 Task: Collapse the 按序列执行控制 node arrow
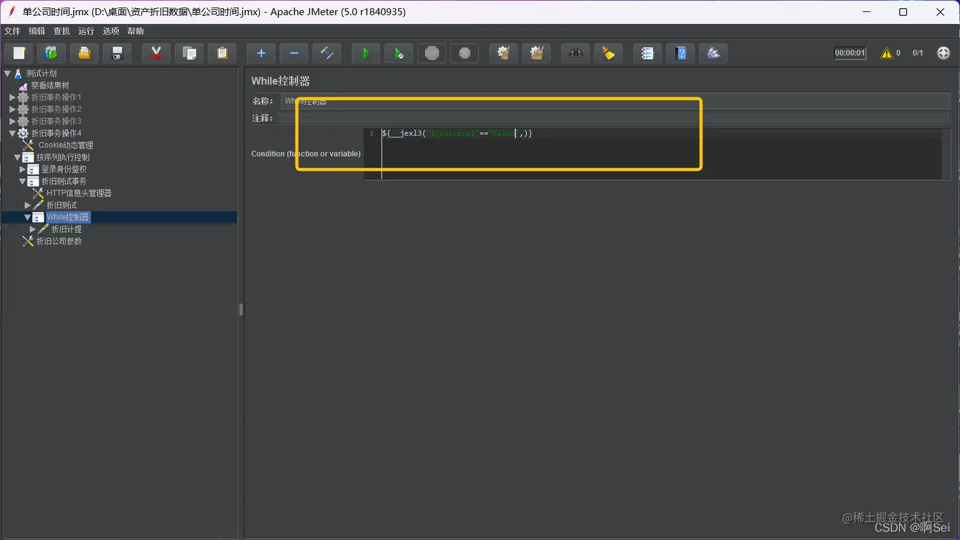17,157
